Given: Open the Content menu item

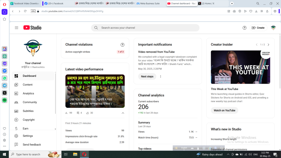Looking at the screenshot, I should pyautogui.click(x=27, y=85).
